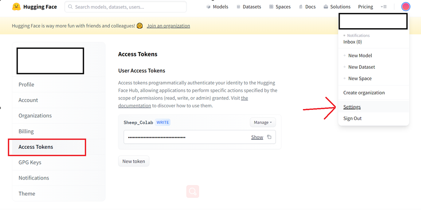Click the New token button
Image resolution: width=421 pixels, height=212 pixels.
(x=134, y=161)
